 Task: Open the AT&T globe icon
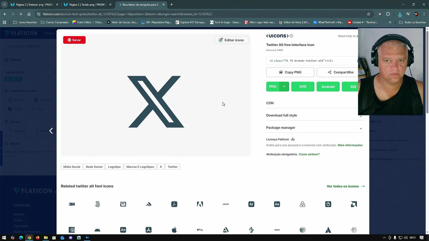click(303, 230)
